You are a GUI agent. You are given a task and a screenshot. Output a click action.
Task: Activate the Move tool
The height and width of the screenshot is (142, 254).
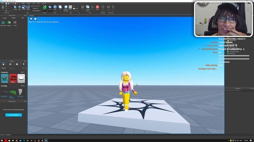coord(19,7)
